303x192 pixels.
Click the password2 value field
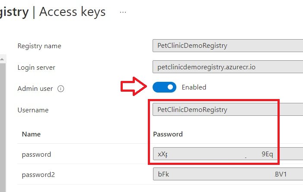click(x=228, y=174)
